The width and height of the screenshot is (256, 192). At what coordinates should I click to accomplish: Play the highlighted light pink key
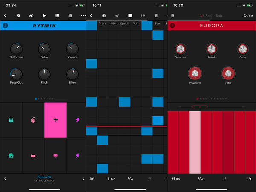tap(195, 143)
